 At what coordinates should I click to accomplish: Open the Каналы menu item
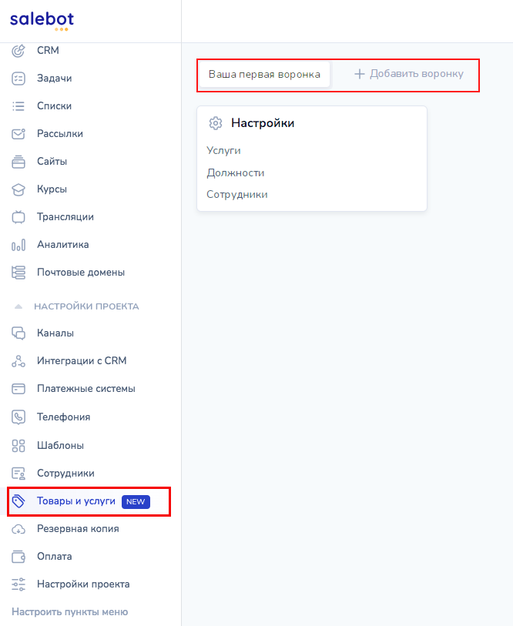pos(55,333)
